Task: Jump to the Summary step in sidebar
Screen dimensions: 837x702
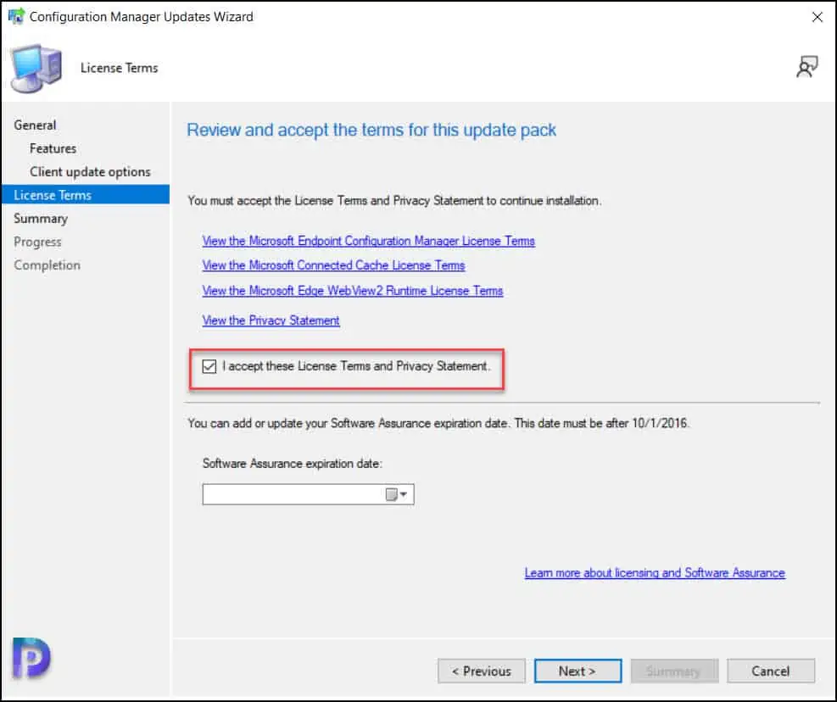Action: [x=41, y=219]
